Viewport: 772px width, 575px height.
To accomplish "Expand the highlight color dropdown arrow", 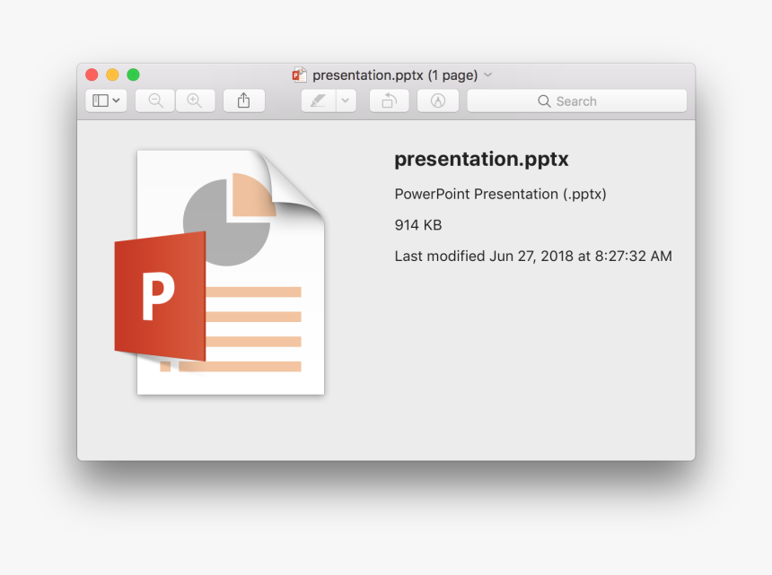I will 346,100.
